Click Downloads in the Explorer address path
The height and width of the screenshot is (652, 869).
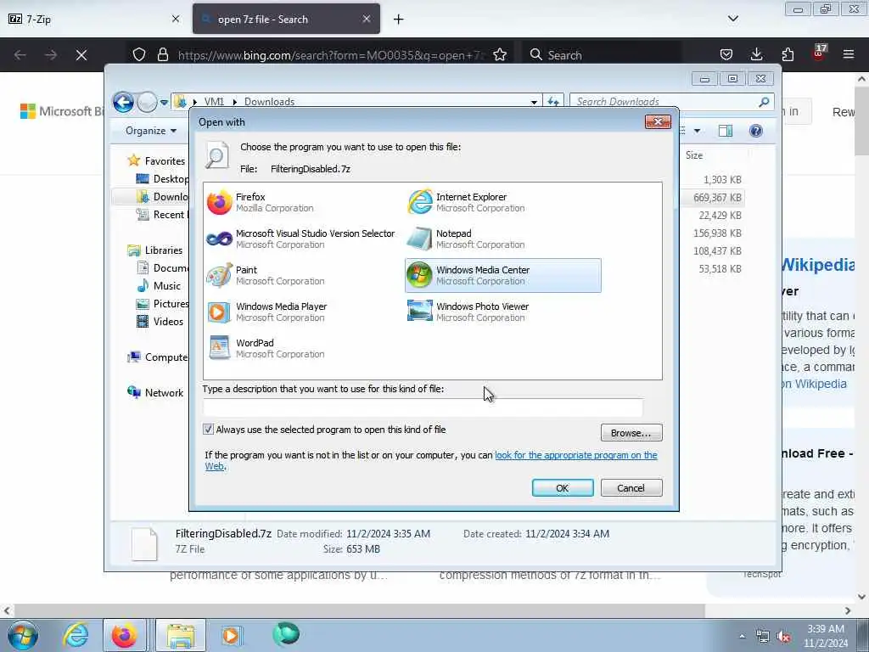pos(269,102)
